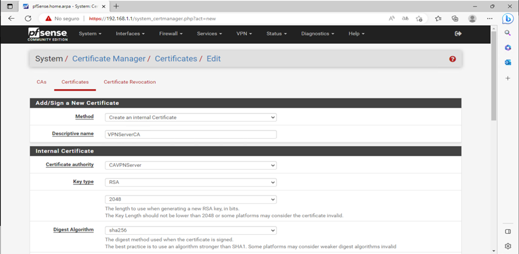The image size is (519, 254).
Task: Expand the Services menu
Action: (209, 34)
